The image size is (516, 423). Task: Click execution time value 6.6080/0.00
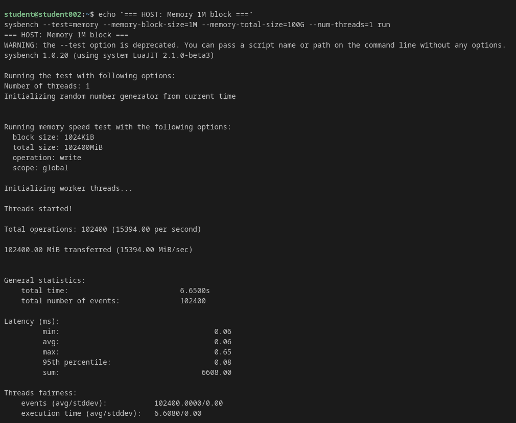(x=178, y=413)
